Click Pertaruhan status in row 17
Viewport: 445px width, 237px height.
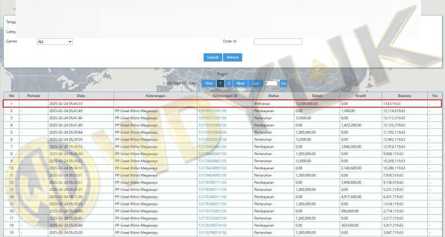(263, 218)
